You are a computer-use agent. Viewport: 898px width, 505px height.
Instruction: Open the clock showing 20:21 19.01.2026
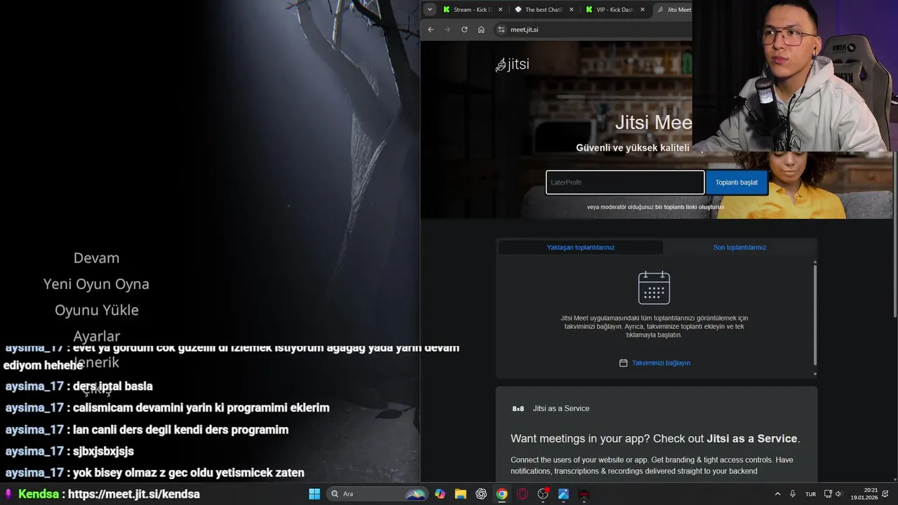(864, 494)
